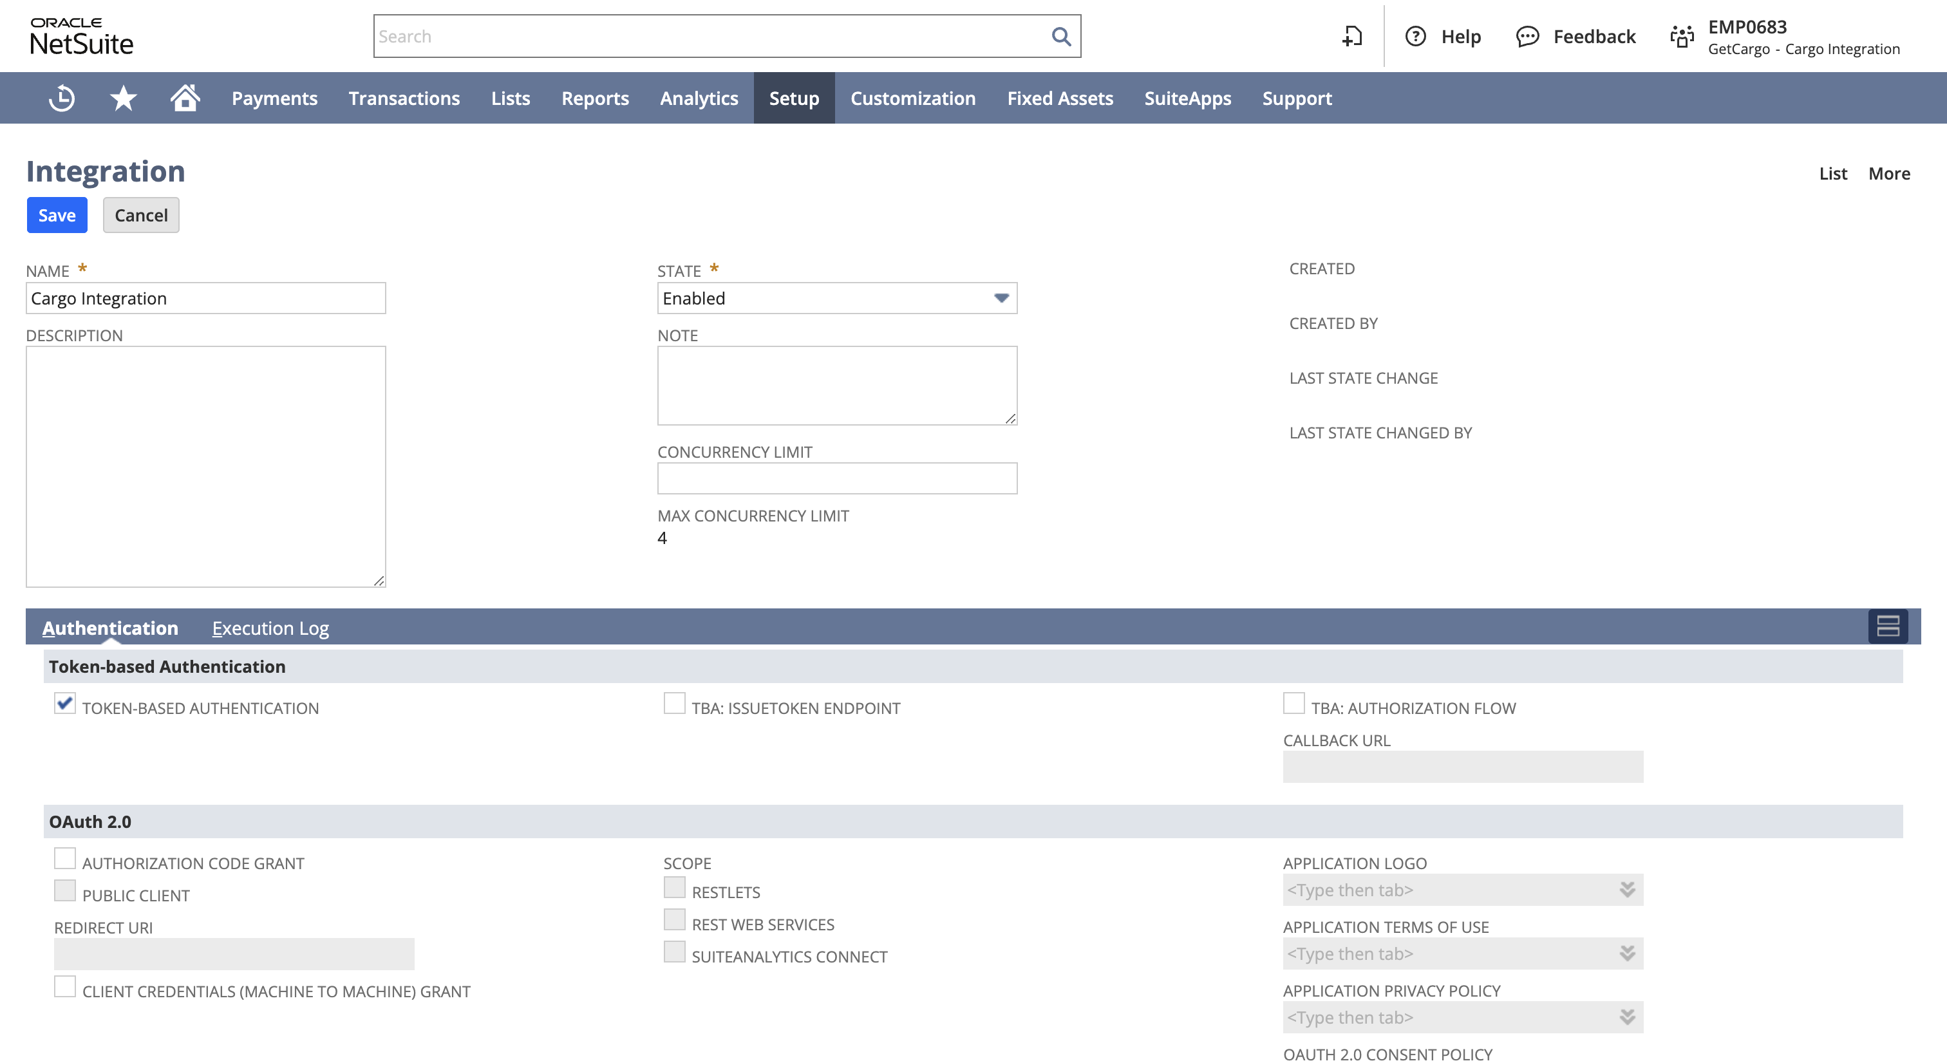This screenshot has width=1947, height=1061.
Task: Open the Customization menu
Action: [913, 99]
